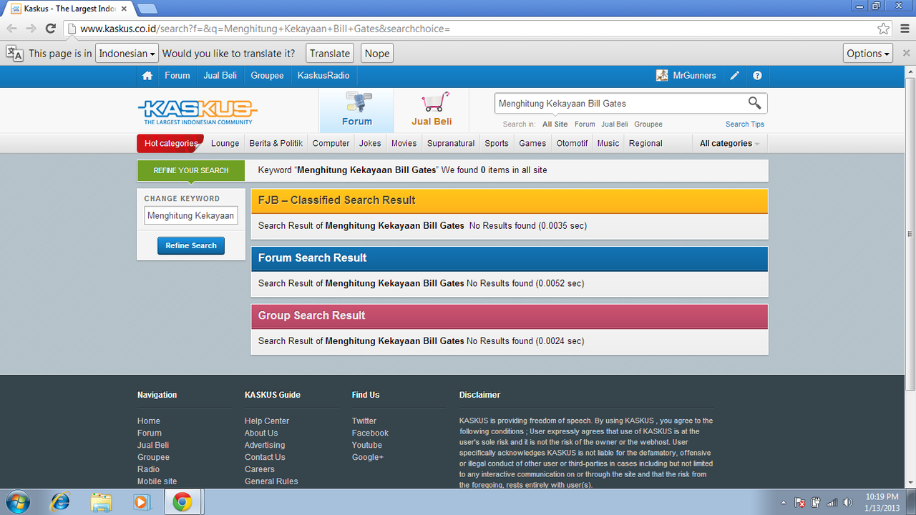The height and width of the screenshot is (515, 916).
Task: Set search scope to Forum
Action: tap(585, 124)
